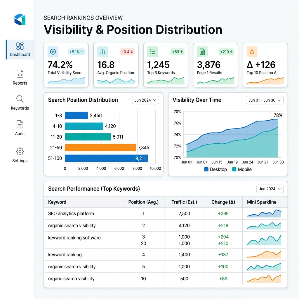This screenshot has width=299, height=299.
Task: Sort by the Change (Δ) column header
Action: tap(223, 202)
